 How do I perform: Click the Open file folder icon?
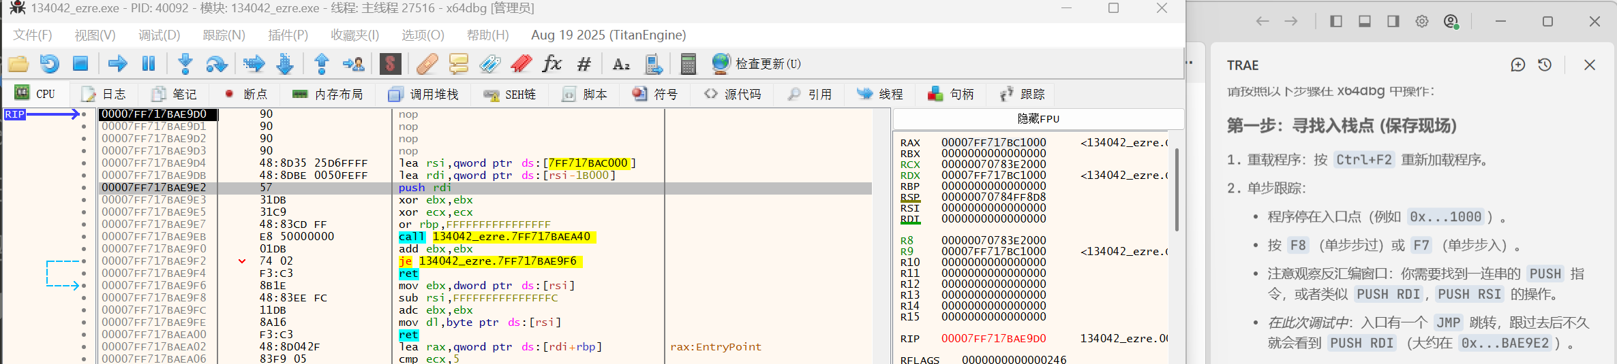(x=18, y=64)
